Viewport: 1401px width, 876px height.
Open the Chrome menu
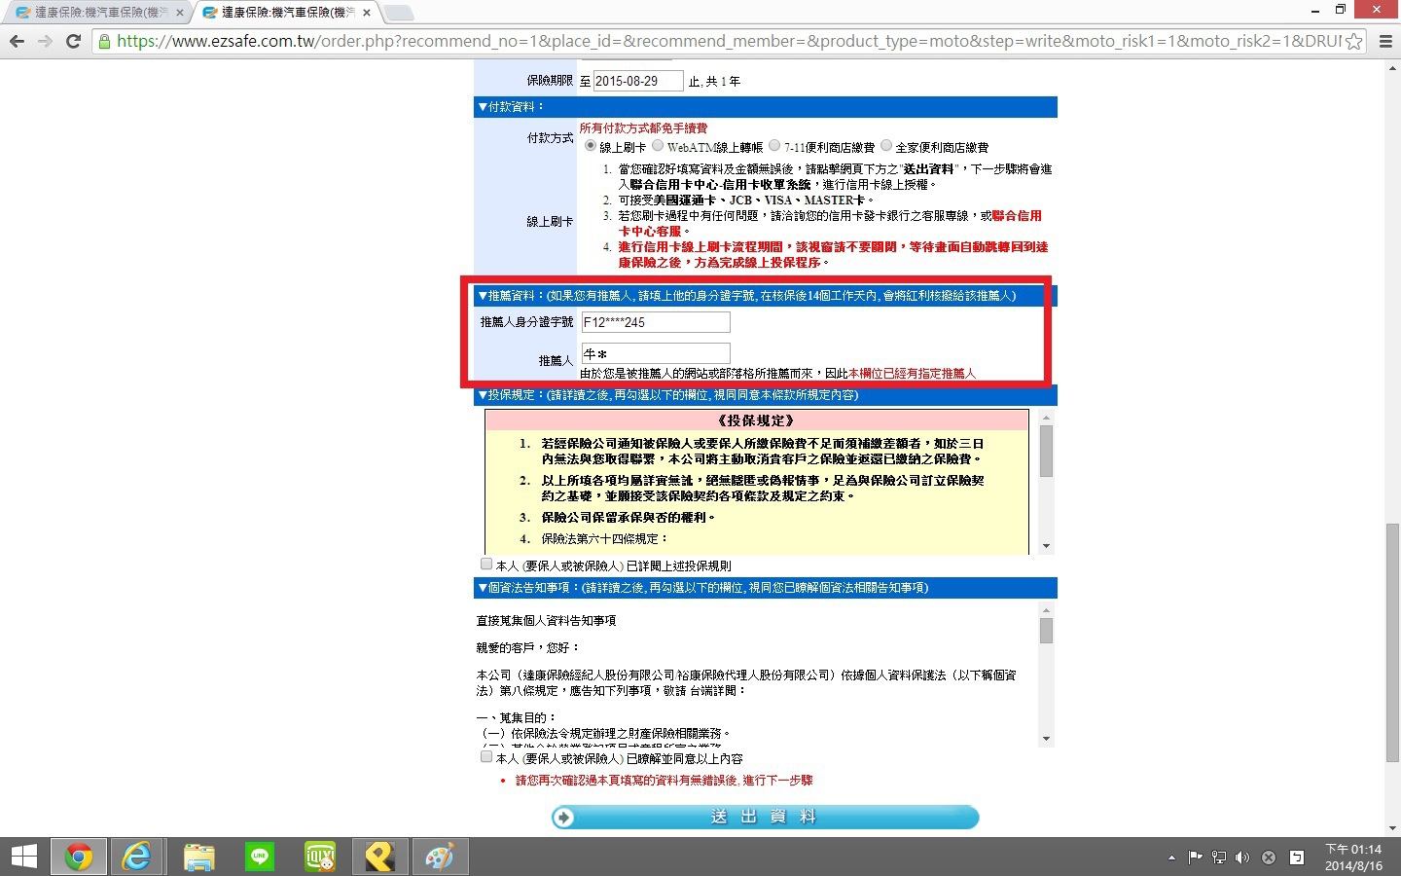click(x=1385, y=41)
